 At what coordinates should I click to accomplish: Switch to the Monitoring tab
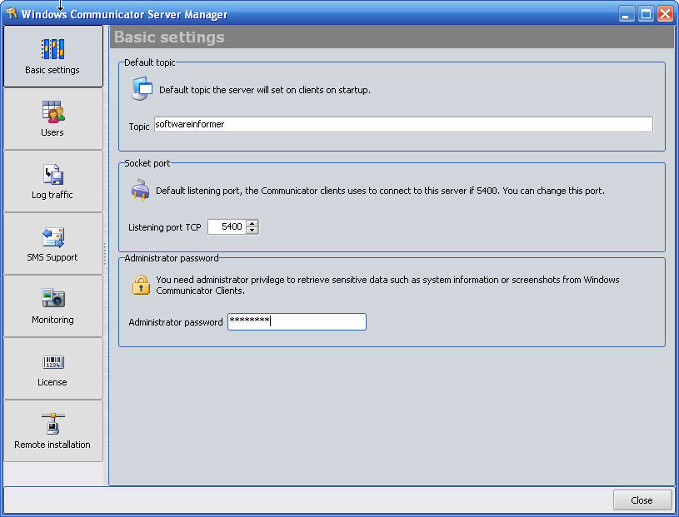tap(52, 306)
